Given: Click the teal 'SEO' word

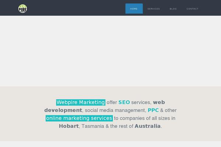Looking at the screenshot, I should [124, 102].
